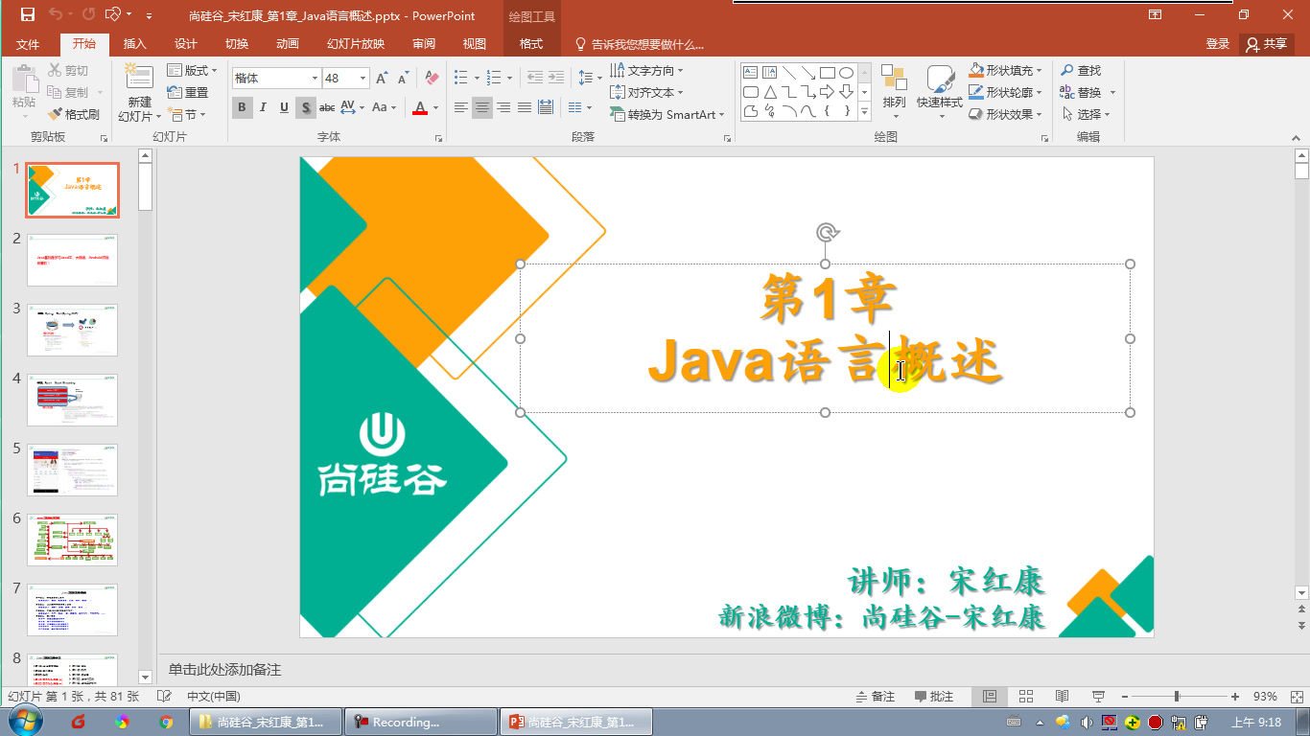Switch to Reading view icon
Screen dimensions: 1310x736
(1062, 697)
